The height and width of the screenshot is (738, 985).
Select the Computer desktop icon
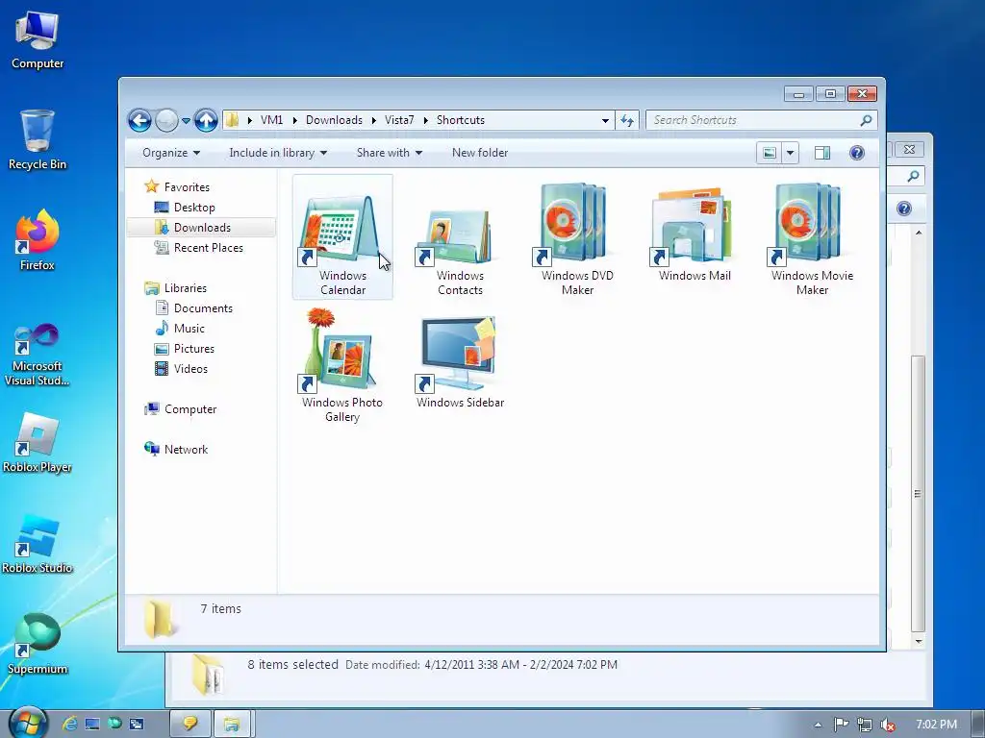coord(38,40)
